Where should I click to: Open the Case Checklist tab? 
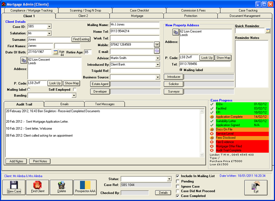pos(140,11)
